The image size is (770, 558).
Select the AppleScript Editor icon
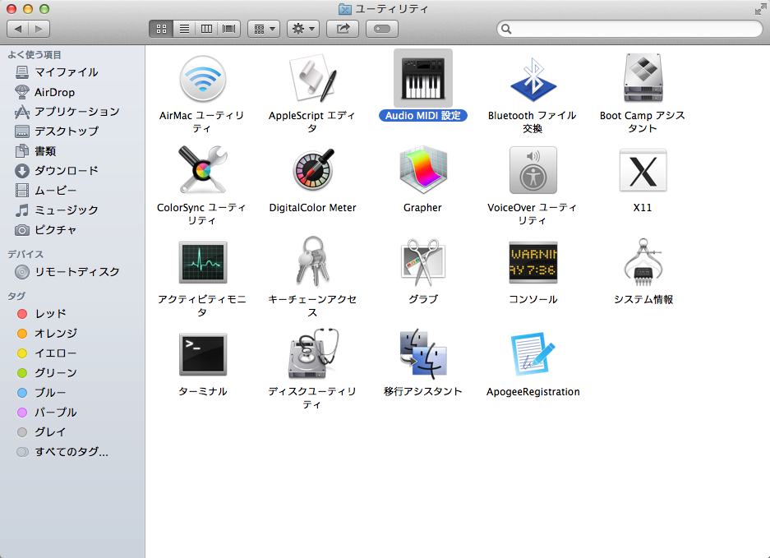(x=312, y=79)
